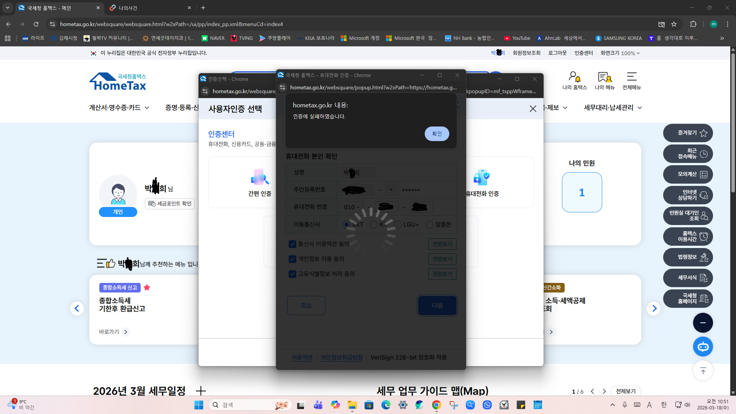The width and height of the screenshot is (736, 414).
Task: Select KT carrier radio button
Action: click(x=374, y=225)
